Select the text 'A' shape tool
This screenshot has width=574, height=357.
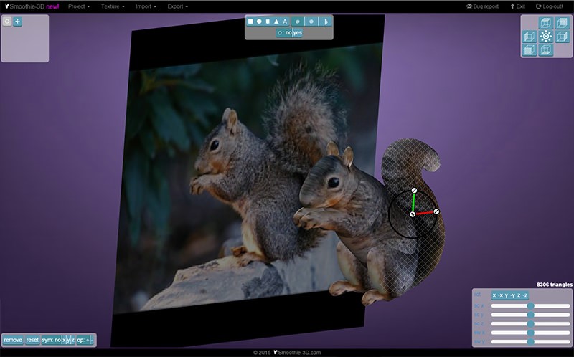point(285,22)
